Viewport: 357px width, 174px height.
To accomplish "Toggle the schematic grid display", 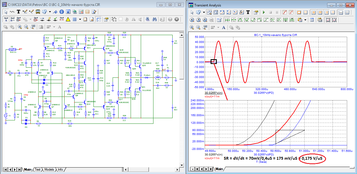I will (75, 19).
